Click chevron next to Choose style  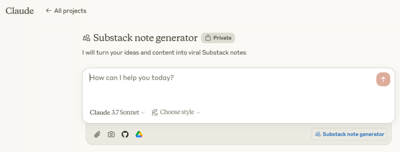coord(198,113)
